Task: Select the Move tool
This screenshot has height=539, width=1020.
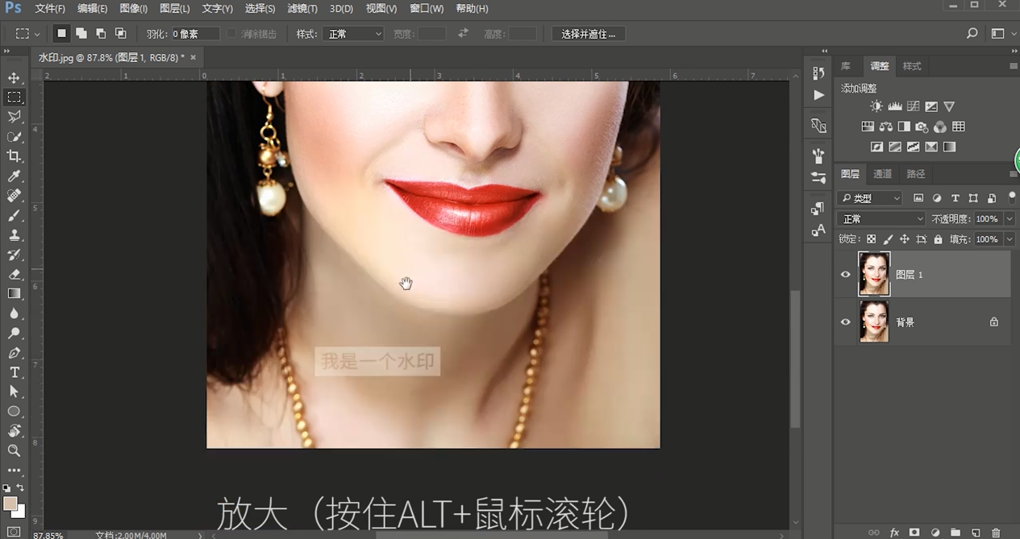Action: tap(13, 78)
